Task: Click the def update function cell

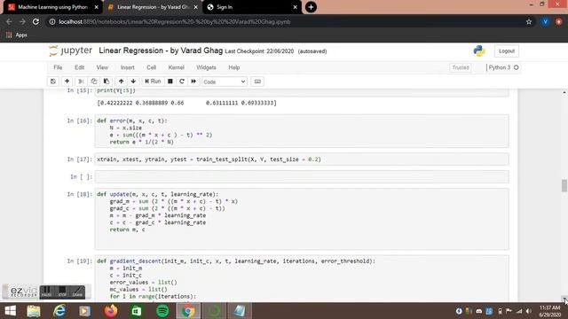Action: 302,219
